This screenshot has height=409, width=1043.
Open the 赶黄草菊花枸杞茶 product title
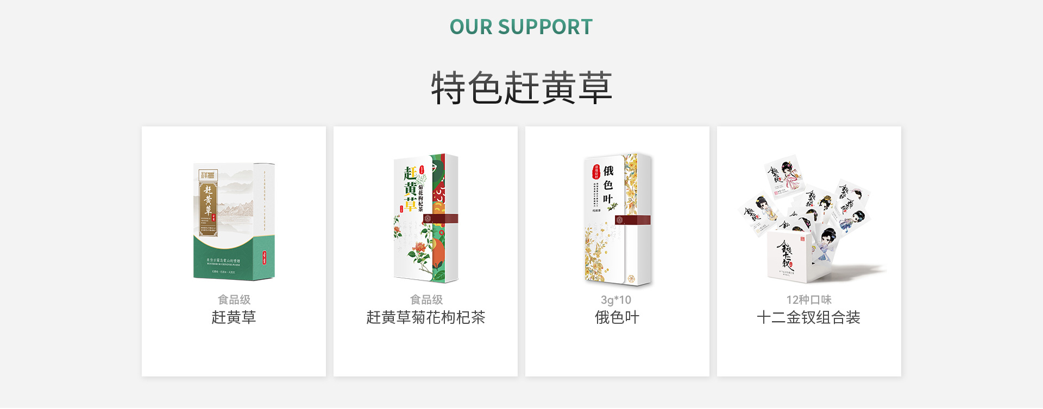425,317
